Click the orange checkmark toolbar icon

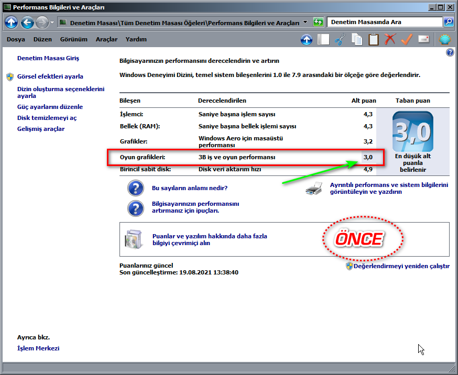coord(407,39)
